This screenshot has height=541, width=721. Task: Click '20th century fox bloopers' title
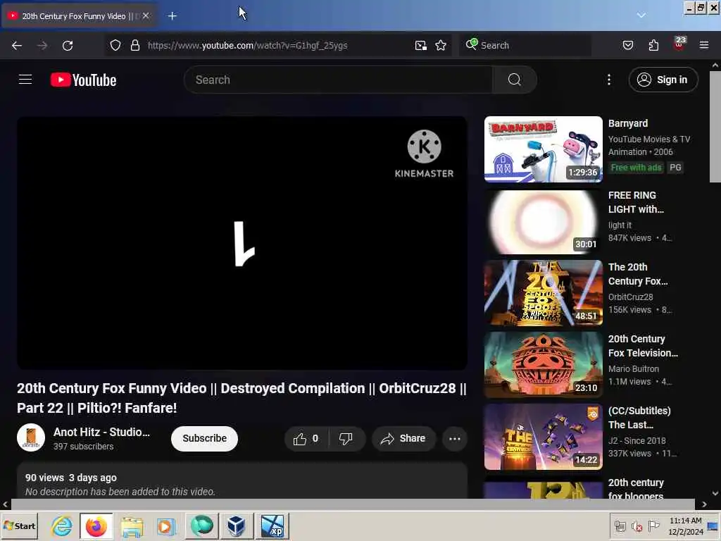pyautogui.click(x=636, y=489)
